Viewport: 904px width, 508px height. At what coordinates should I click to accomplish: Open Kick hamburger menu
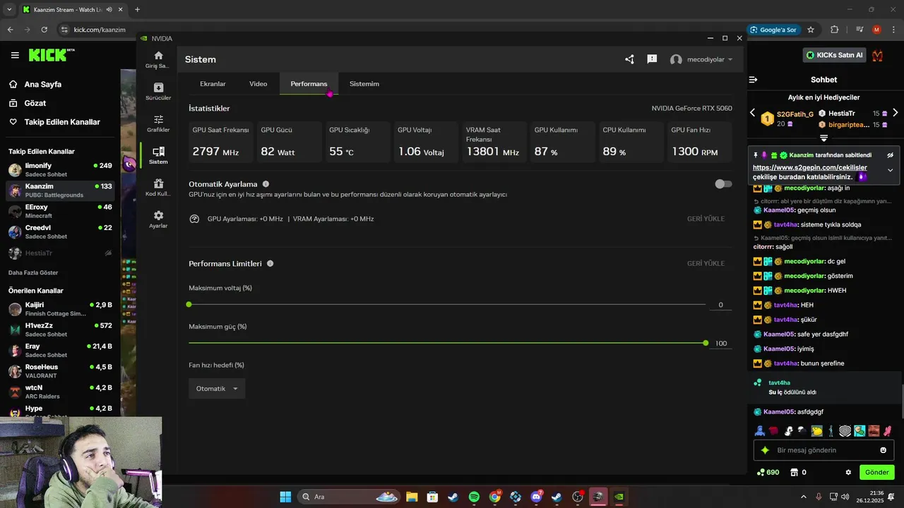15,55
